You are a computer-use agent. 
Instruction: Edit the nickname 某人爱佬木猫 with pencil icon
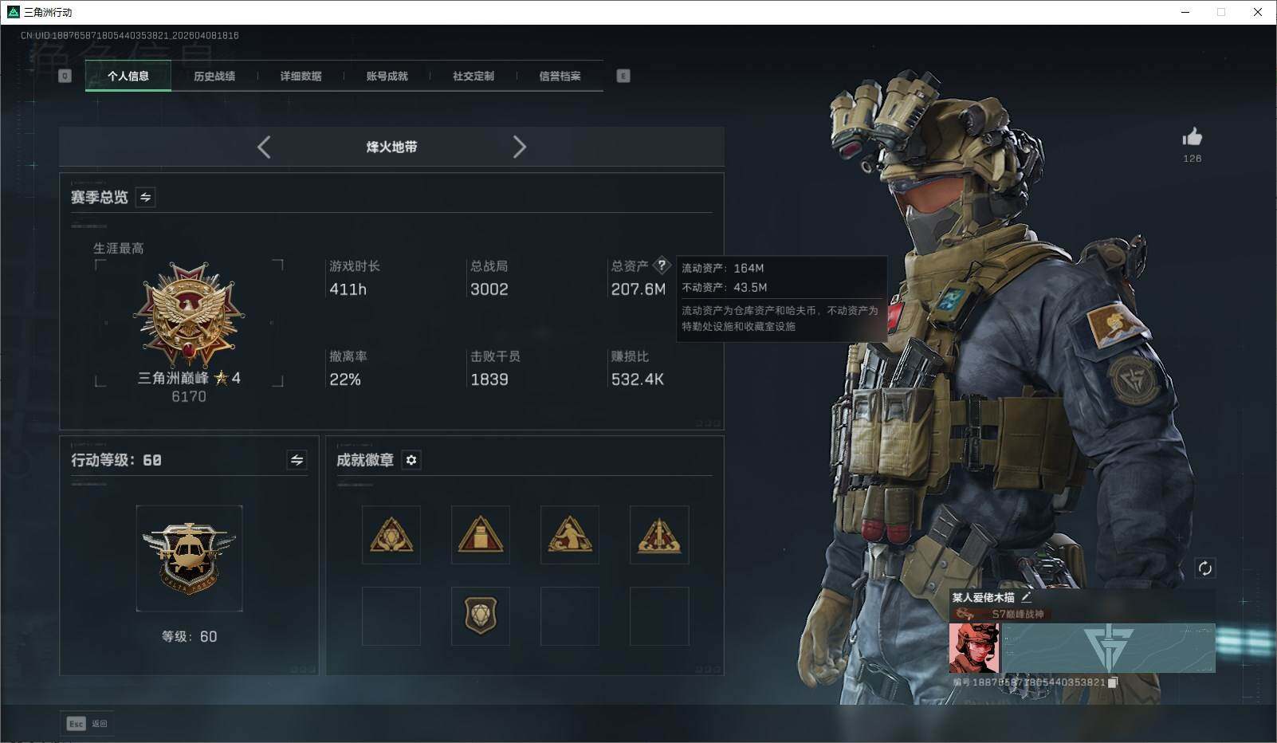coord(1027,596)
